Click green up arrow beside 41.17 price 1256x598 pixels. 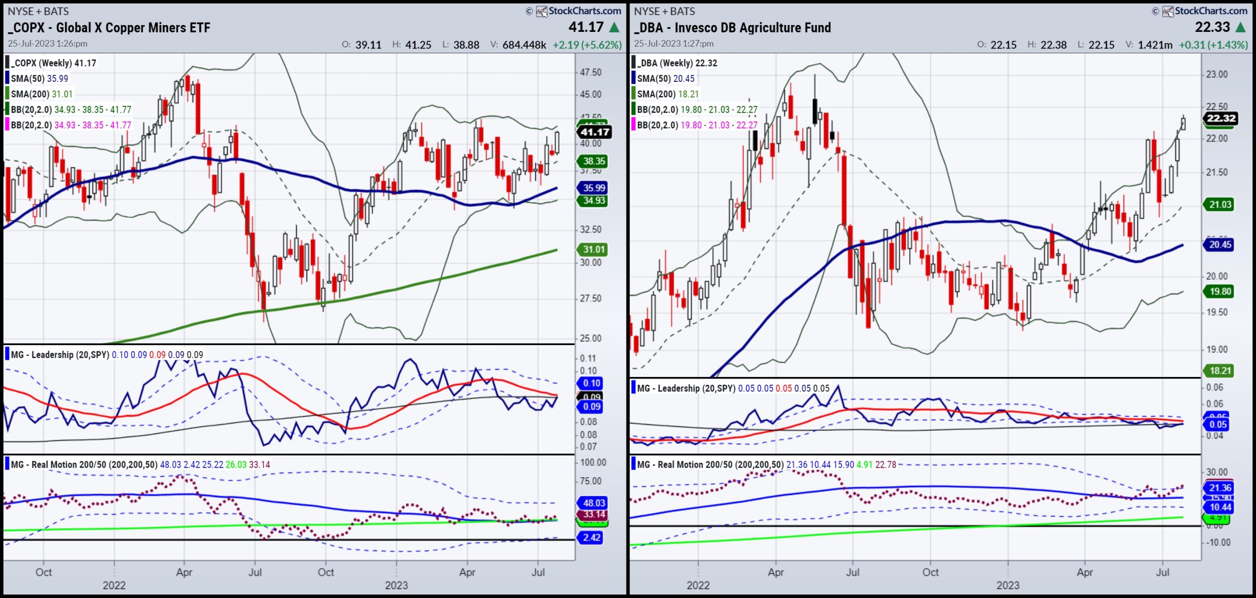click(614, 27)
